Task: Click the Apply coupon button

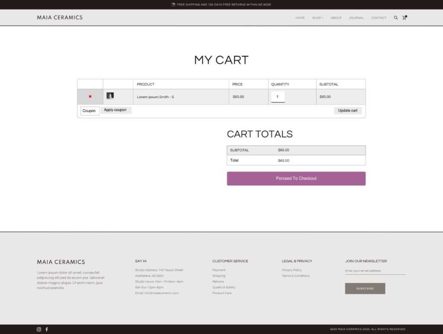Action: [x=116, y=110]
